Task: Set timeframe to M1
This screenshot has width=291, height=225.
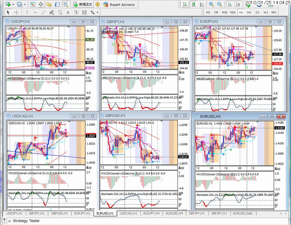Action: coord(208,12)
